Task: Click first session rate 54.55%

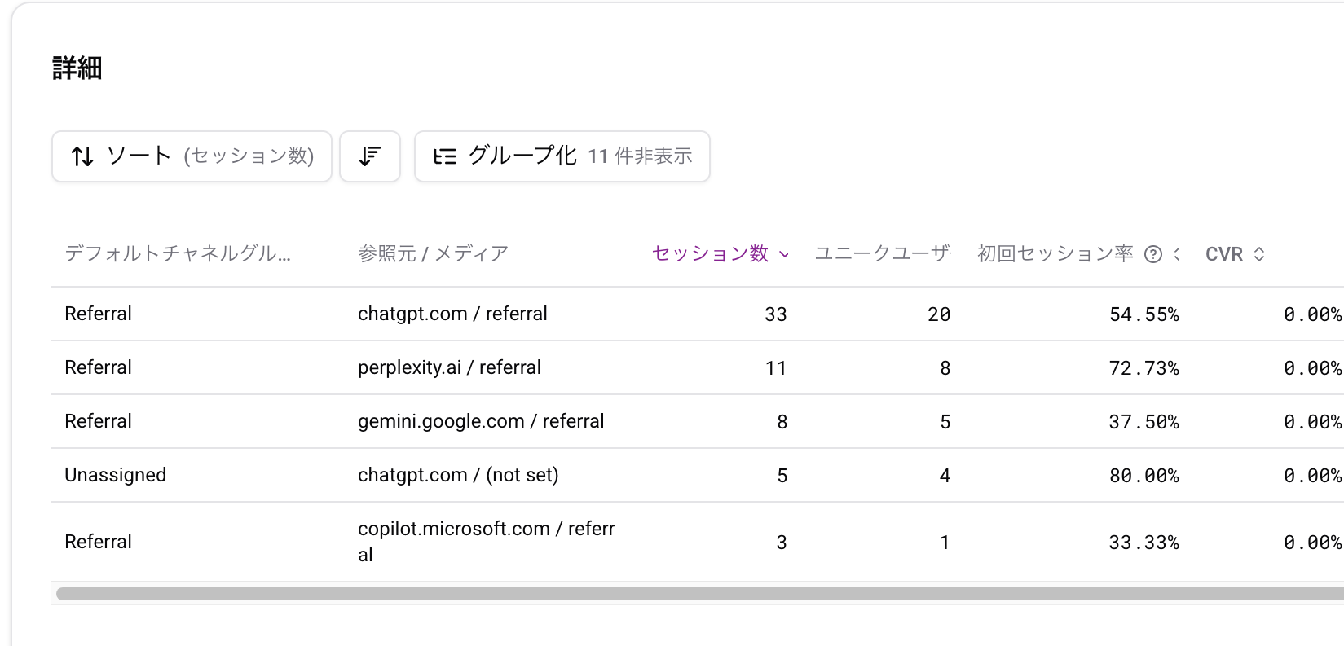Action: click(1144, 314)
